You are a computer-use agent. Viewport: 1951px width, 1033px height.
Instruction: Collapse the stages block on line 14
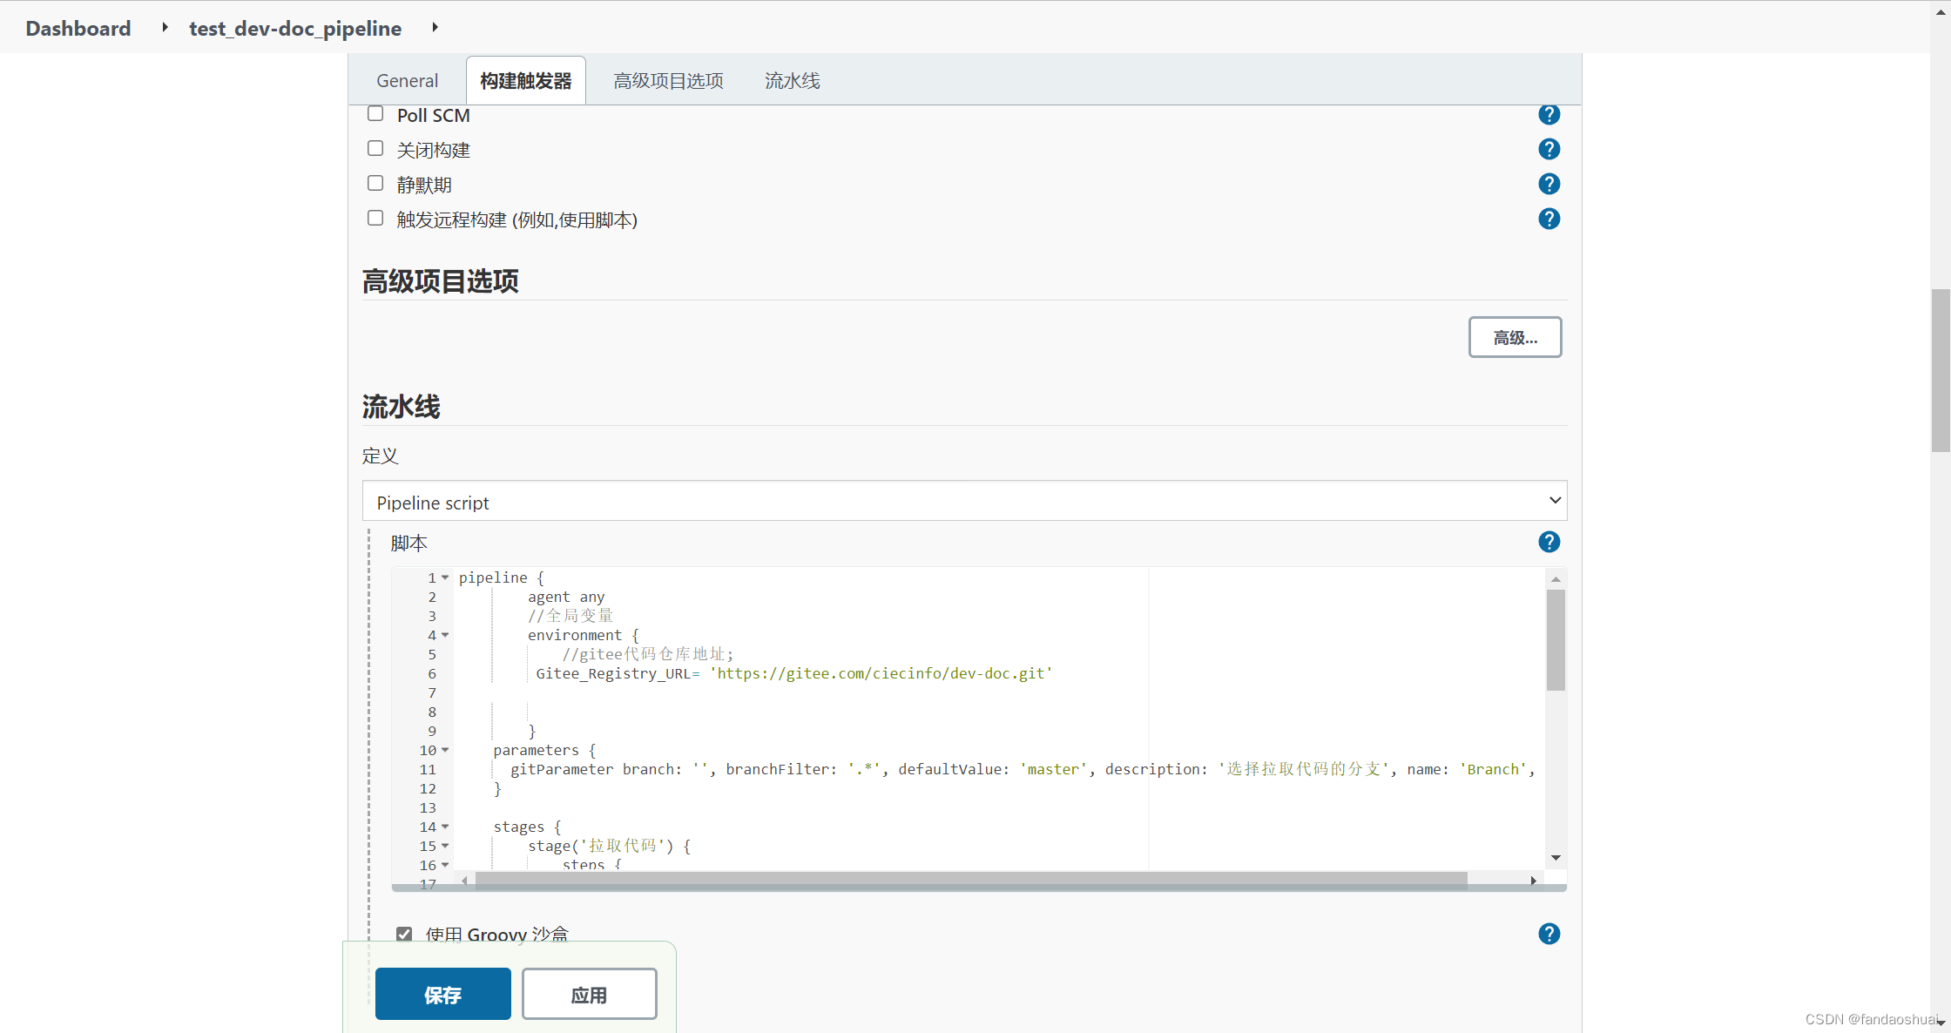click(446, 827)
